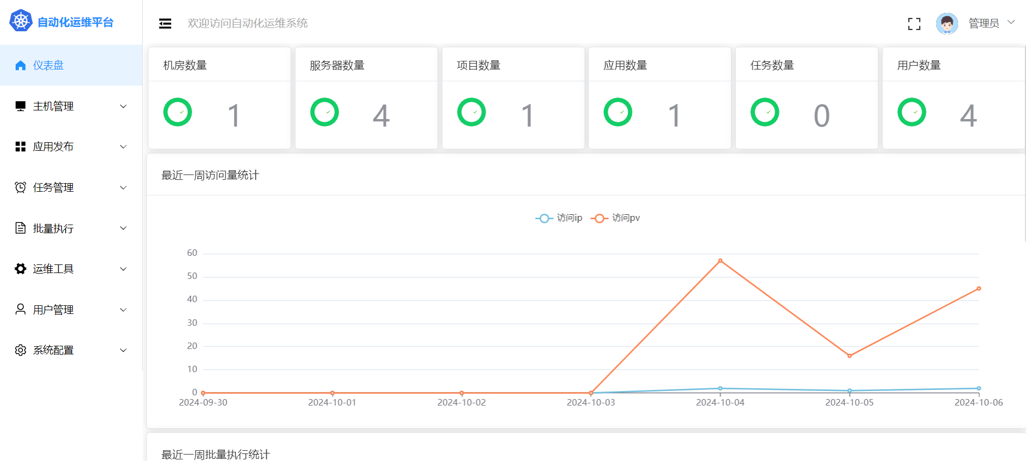Screen dimensions: 1026x461
Task: Click the gear icon beside 系统配置
Action: pyautogui.click(x=20, y=350)
